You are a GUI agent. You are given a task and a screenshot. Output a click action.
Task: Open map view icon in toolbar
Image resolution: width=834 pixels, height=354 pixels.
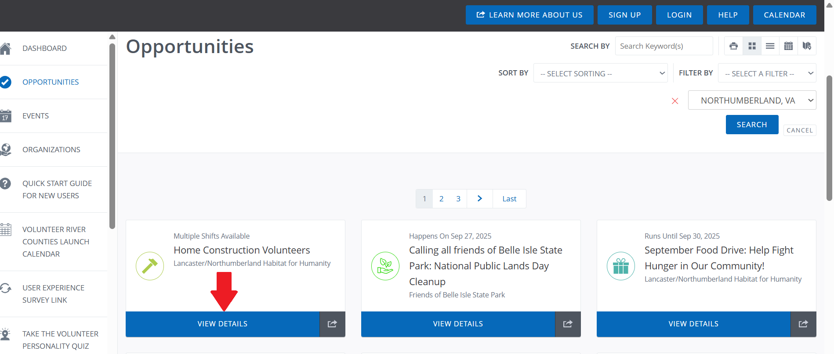click(x=807, y=46)
